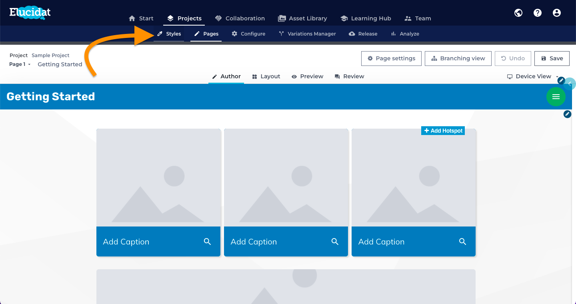The height and width of the screenshot is (304, 576).
Task: Click the third image placeholder
Action: click(x=414, y=178)
